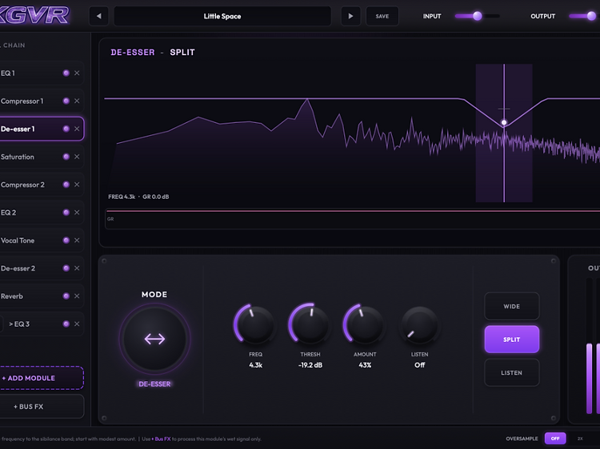Bypass EQ 1 with its power dot
Viewport: 600px width, 449px height.
[x=66, y=73]
